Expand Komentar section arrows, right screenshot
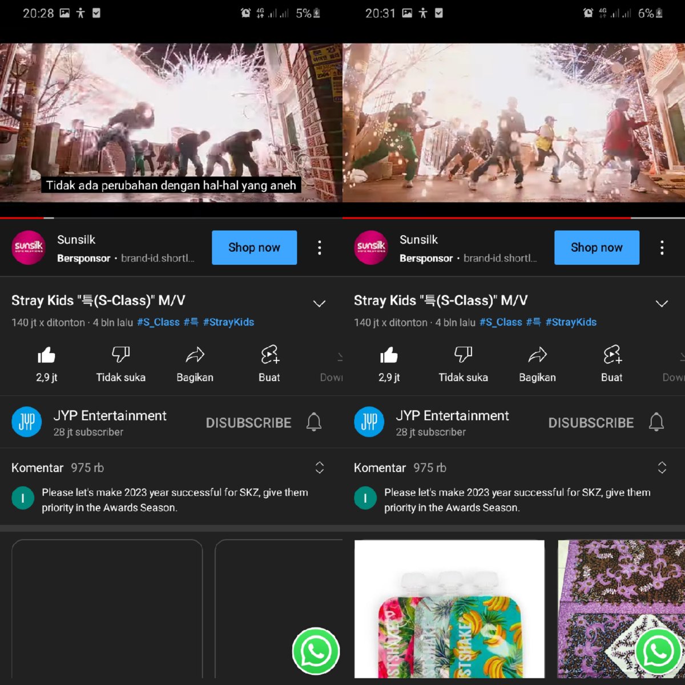 pyautogui.click(x=662, y=468)
